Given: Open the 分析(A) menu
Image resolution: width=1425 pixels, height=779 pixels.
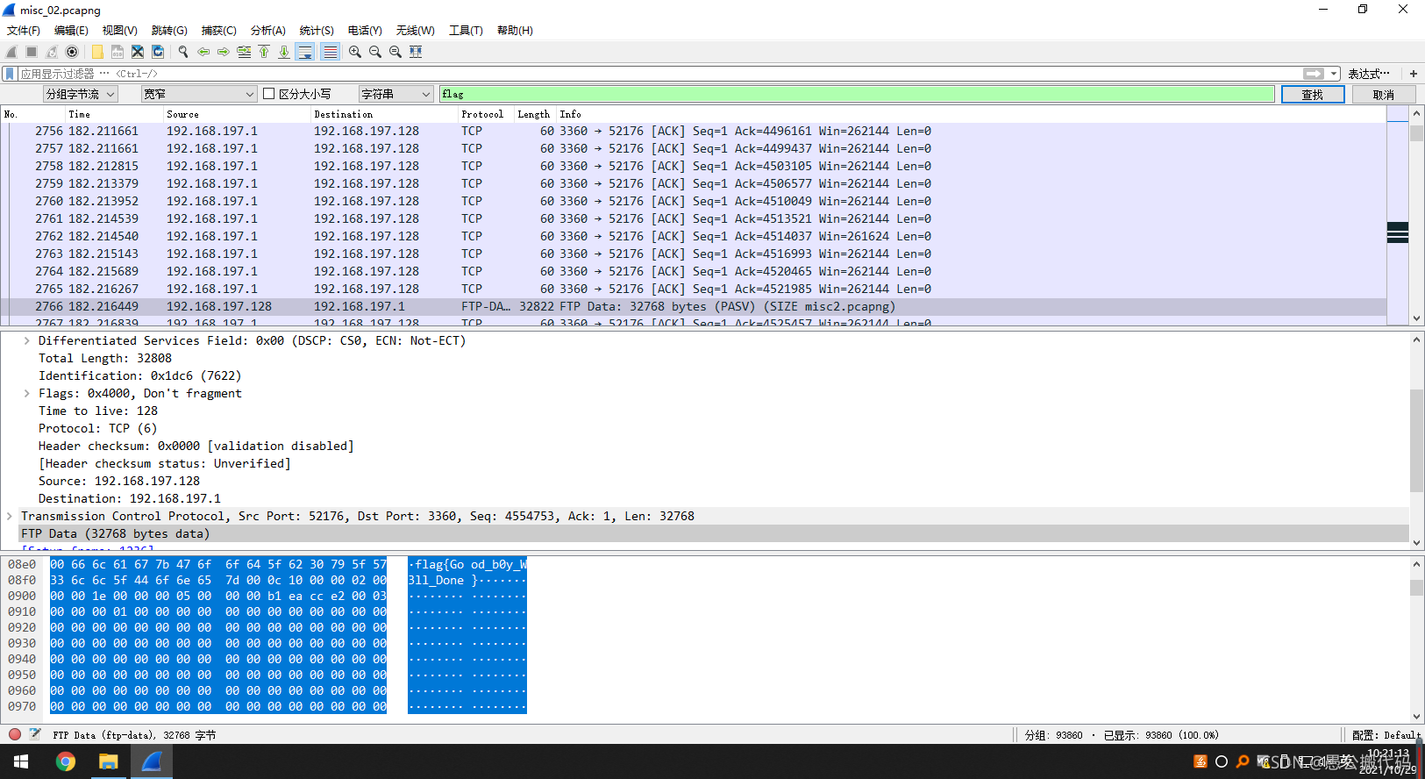Looking at the screenshot, I should [268, 30].
